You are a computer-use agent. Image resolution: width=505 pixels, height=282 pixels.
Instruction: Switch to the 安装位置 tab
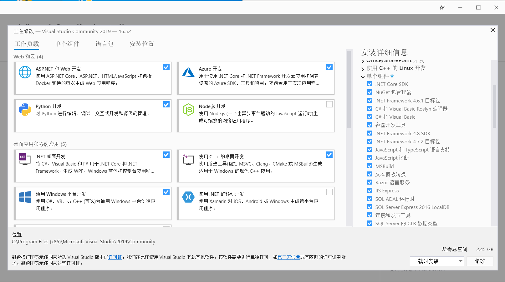(142, 44)
